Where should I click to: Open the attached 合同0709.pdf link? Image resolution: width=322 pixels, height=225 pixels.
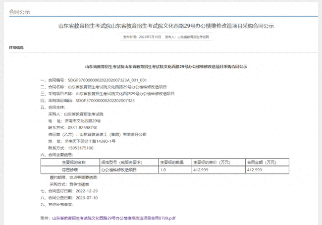pos(114,218)
